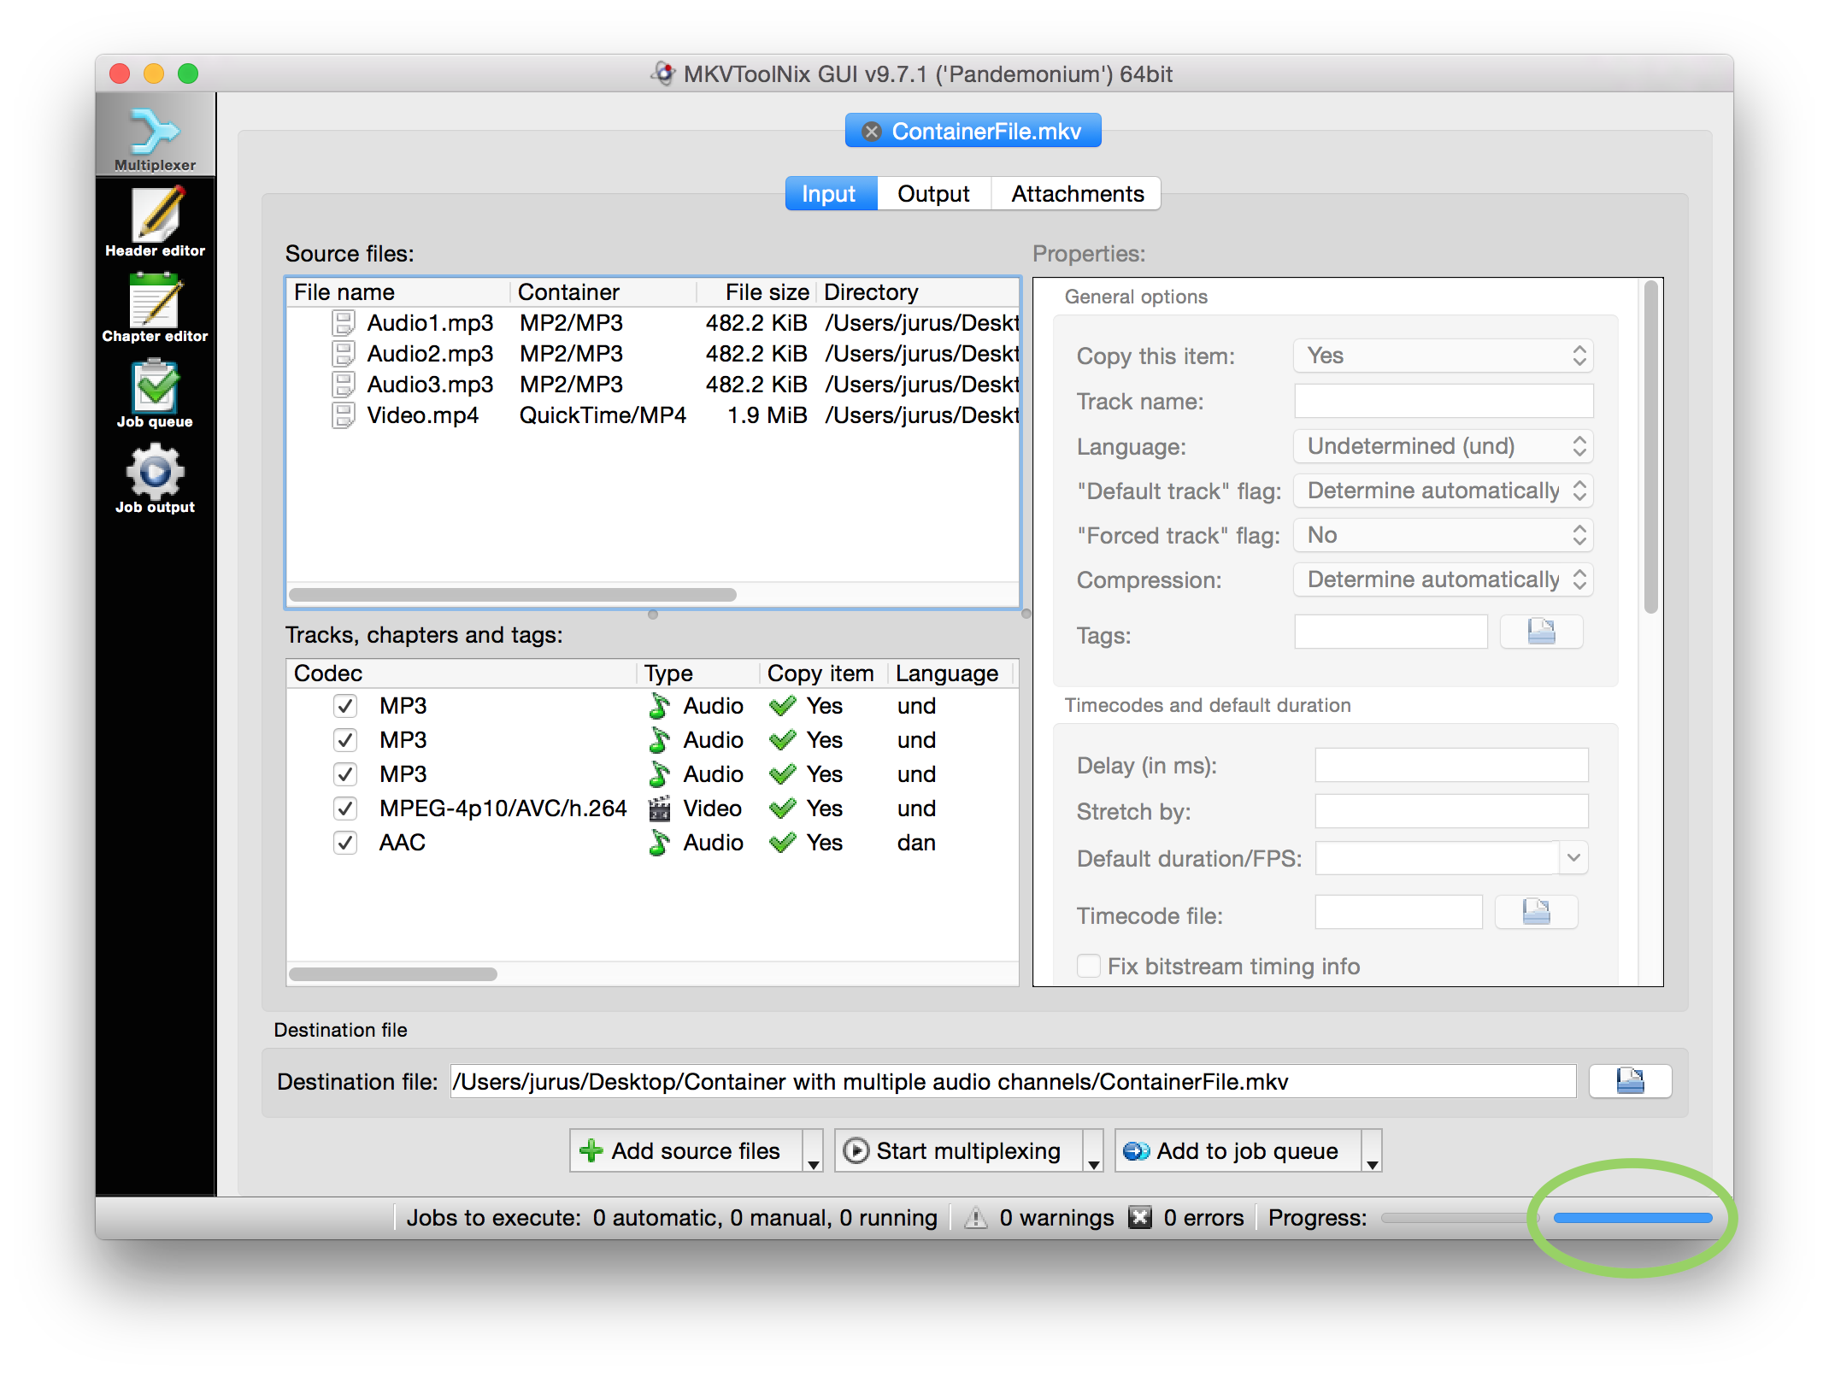Uncheck the first MP3 track checkbox
1829x1376 pixels.
(345, 706)
